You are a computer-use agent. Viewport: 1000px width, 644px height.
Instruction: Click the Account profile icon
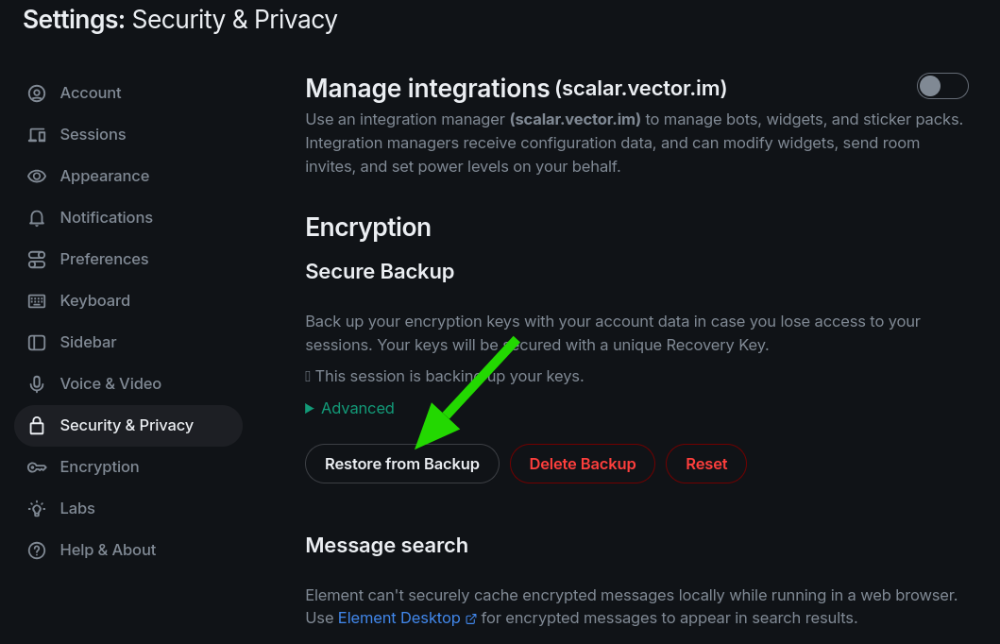(37, 93)
